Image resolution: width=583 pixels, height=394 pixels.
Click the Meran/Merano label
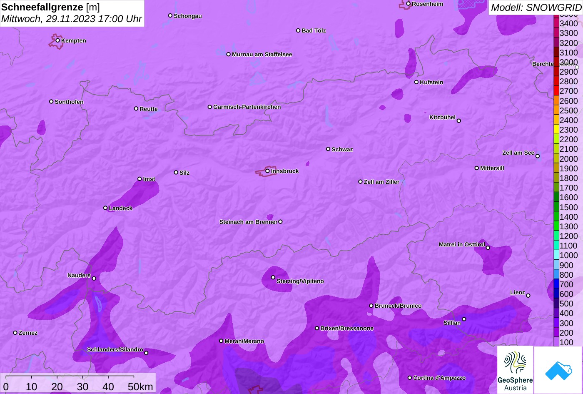point(244,341)
